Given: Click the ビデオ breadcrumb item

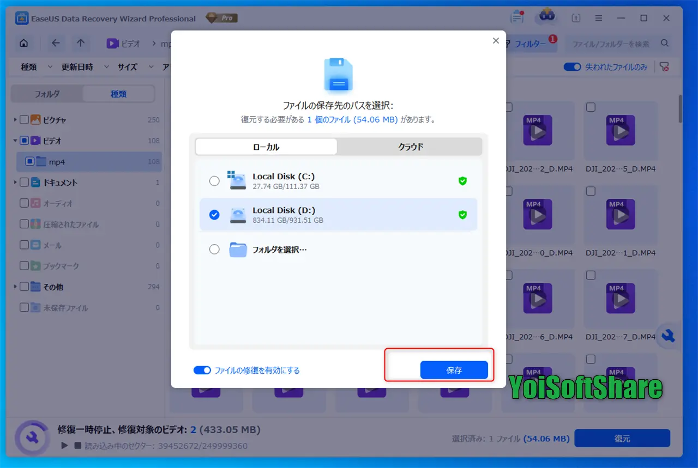Looking at the screenshot, I should click(x=124, y=44).
